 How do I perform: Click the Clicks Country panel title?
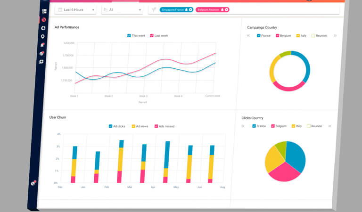(x=252, y=118)
